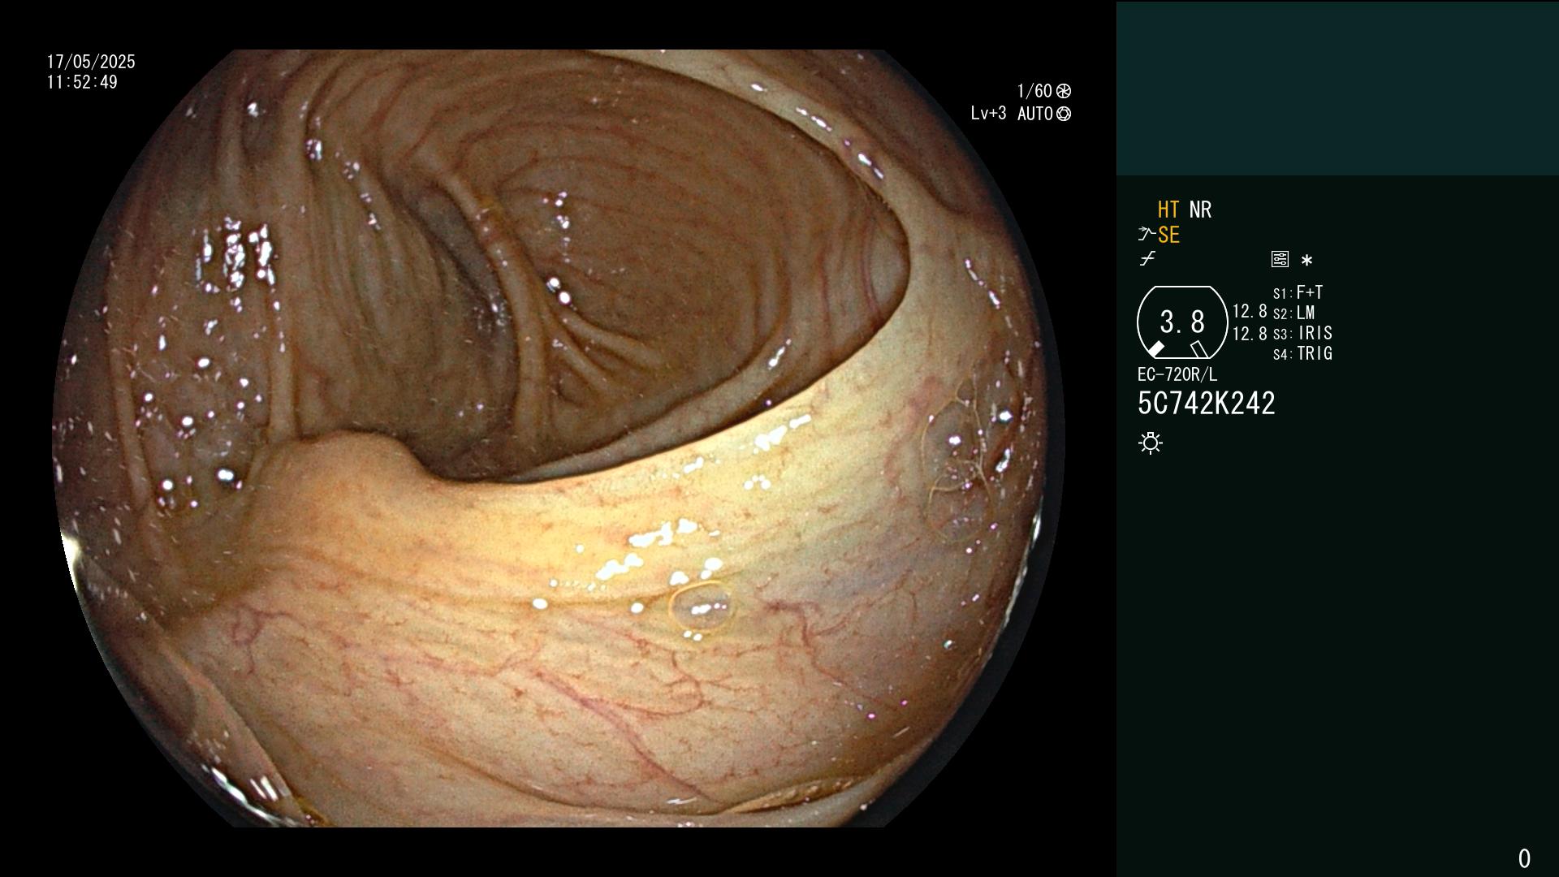Viewport: 1559px width, 877px height.
Task: Click the S2 LM switch assignment
Action: 1294,313
